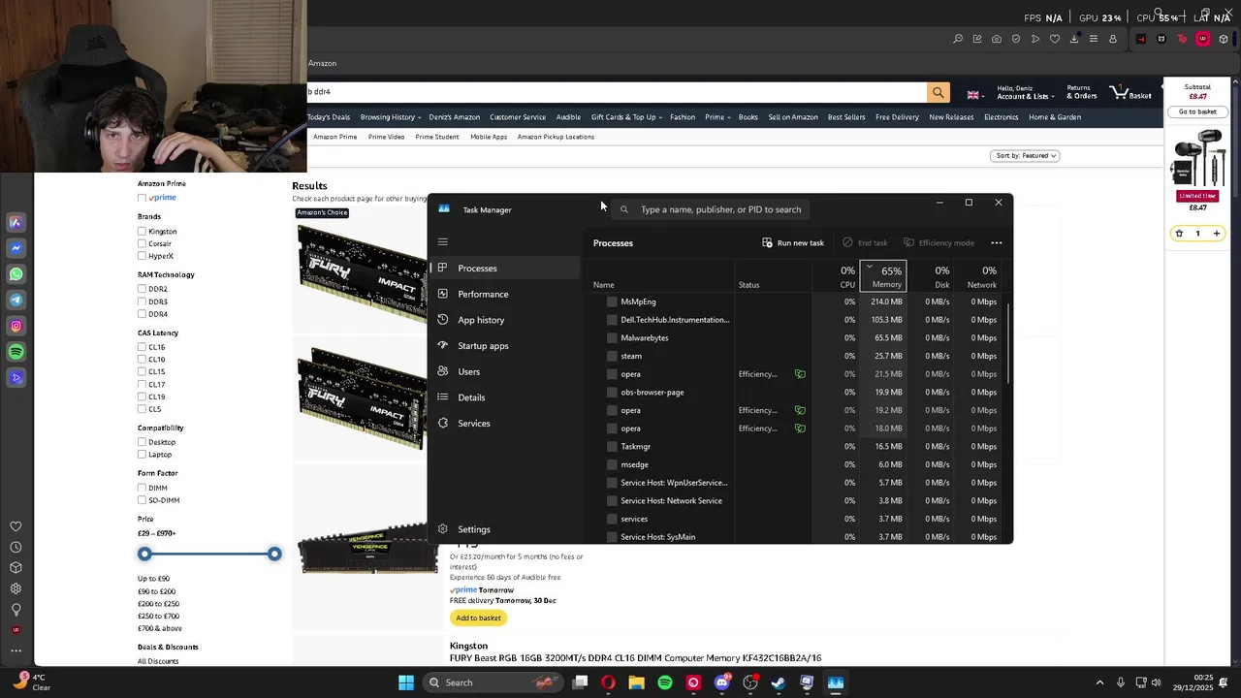The width and height of the screenshot is (1241, 698).
Task: Expand the Prime dropdown in Amazon nav
Action: point(717,117)
